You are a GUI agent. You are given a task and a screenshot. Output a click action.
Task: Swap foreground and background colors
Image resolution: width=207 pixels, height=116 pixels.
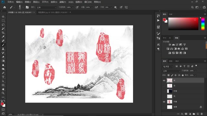(4, 101)
